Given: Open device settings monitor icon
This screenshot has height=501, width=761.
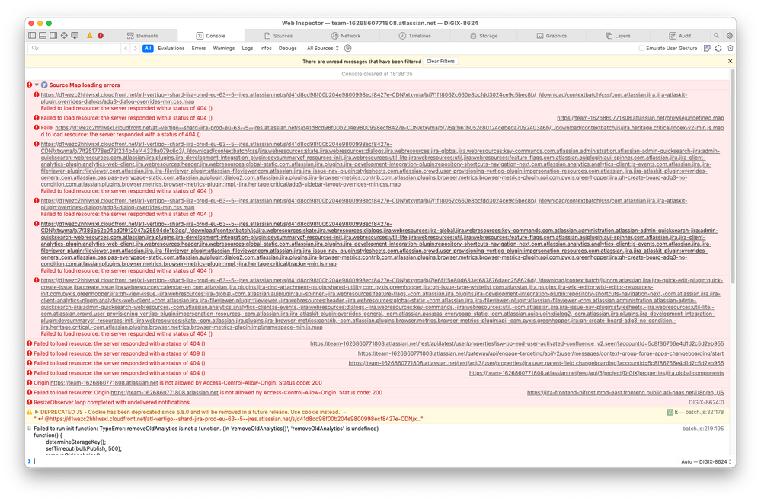Looking at the screenshot, I should pyautogui.click(x=75, y=35).
